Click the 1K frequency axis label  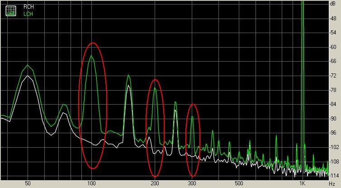[302, 183]
